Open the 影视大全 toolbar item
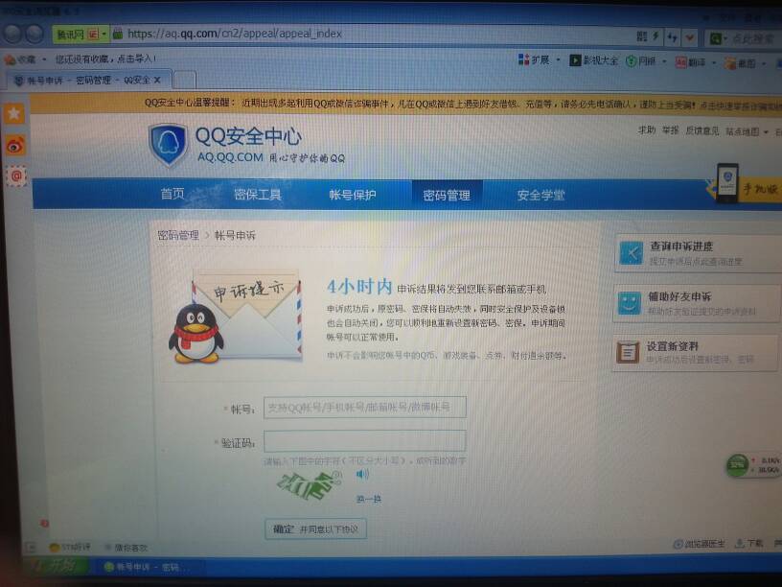782x587 pixels. point(593,60)
